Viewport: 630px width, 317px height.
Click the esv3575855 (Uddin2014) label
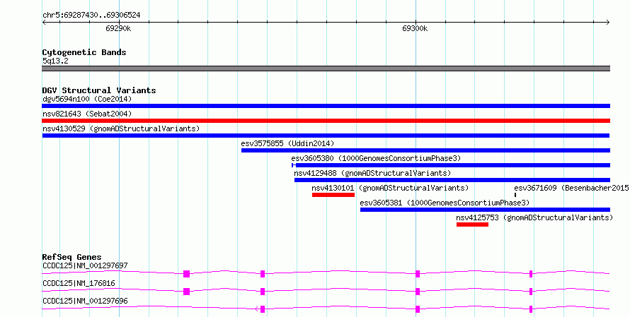[287, 143]
